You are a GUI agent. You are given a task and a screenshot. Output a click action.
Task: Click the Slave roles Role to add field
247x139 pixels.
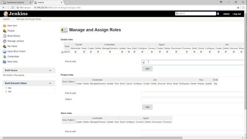[x=193, y=132]
